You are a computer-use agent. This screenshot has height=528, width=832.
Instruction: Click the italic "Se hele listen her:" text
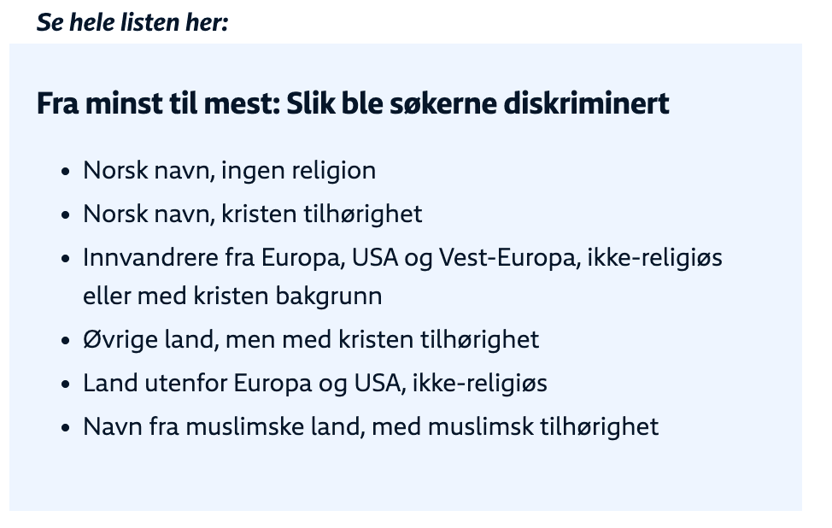click(132, 22)
